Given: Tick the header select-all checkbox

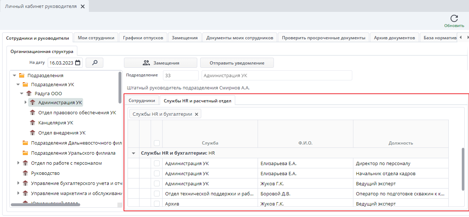Looking at the screenshot, I should click(157, 143).
